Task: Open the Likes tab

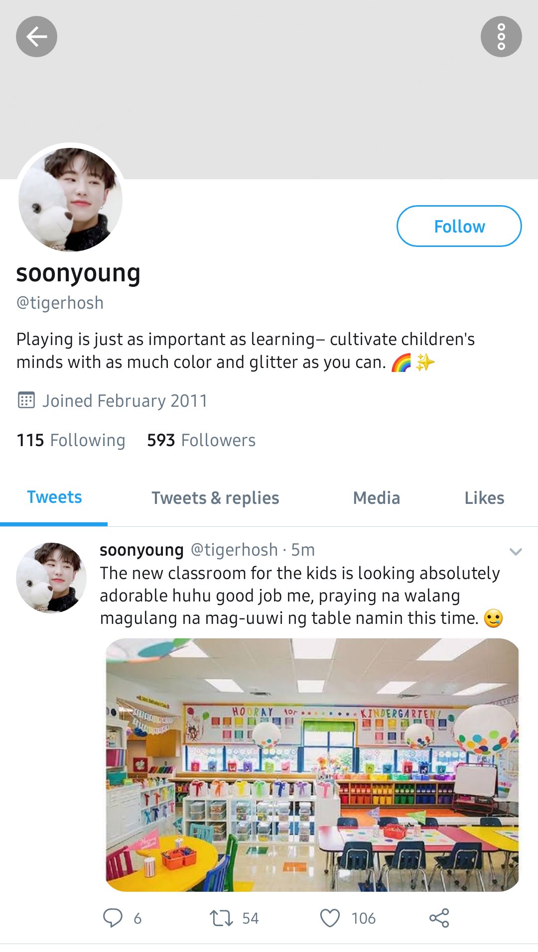Action: pos(484,498)
